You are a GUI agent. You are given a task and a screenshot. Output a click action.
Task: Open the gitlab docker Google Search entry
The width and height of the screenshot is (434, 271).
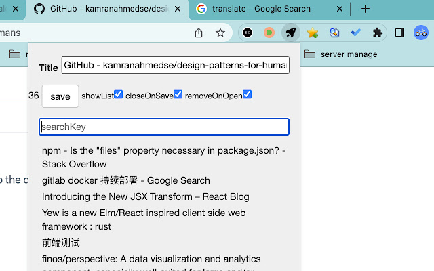pos(126,181)
